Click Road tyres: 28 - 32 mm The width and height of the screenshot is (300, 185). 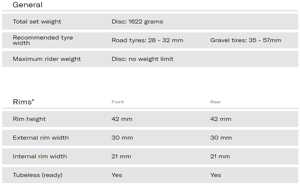tap(147, 40)
